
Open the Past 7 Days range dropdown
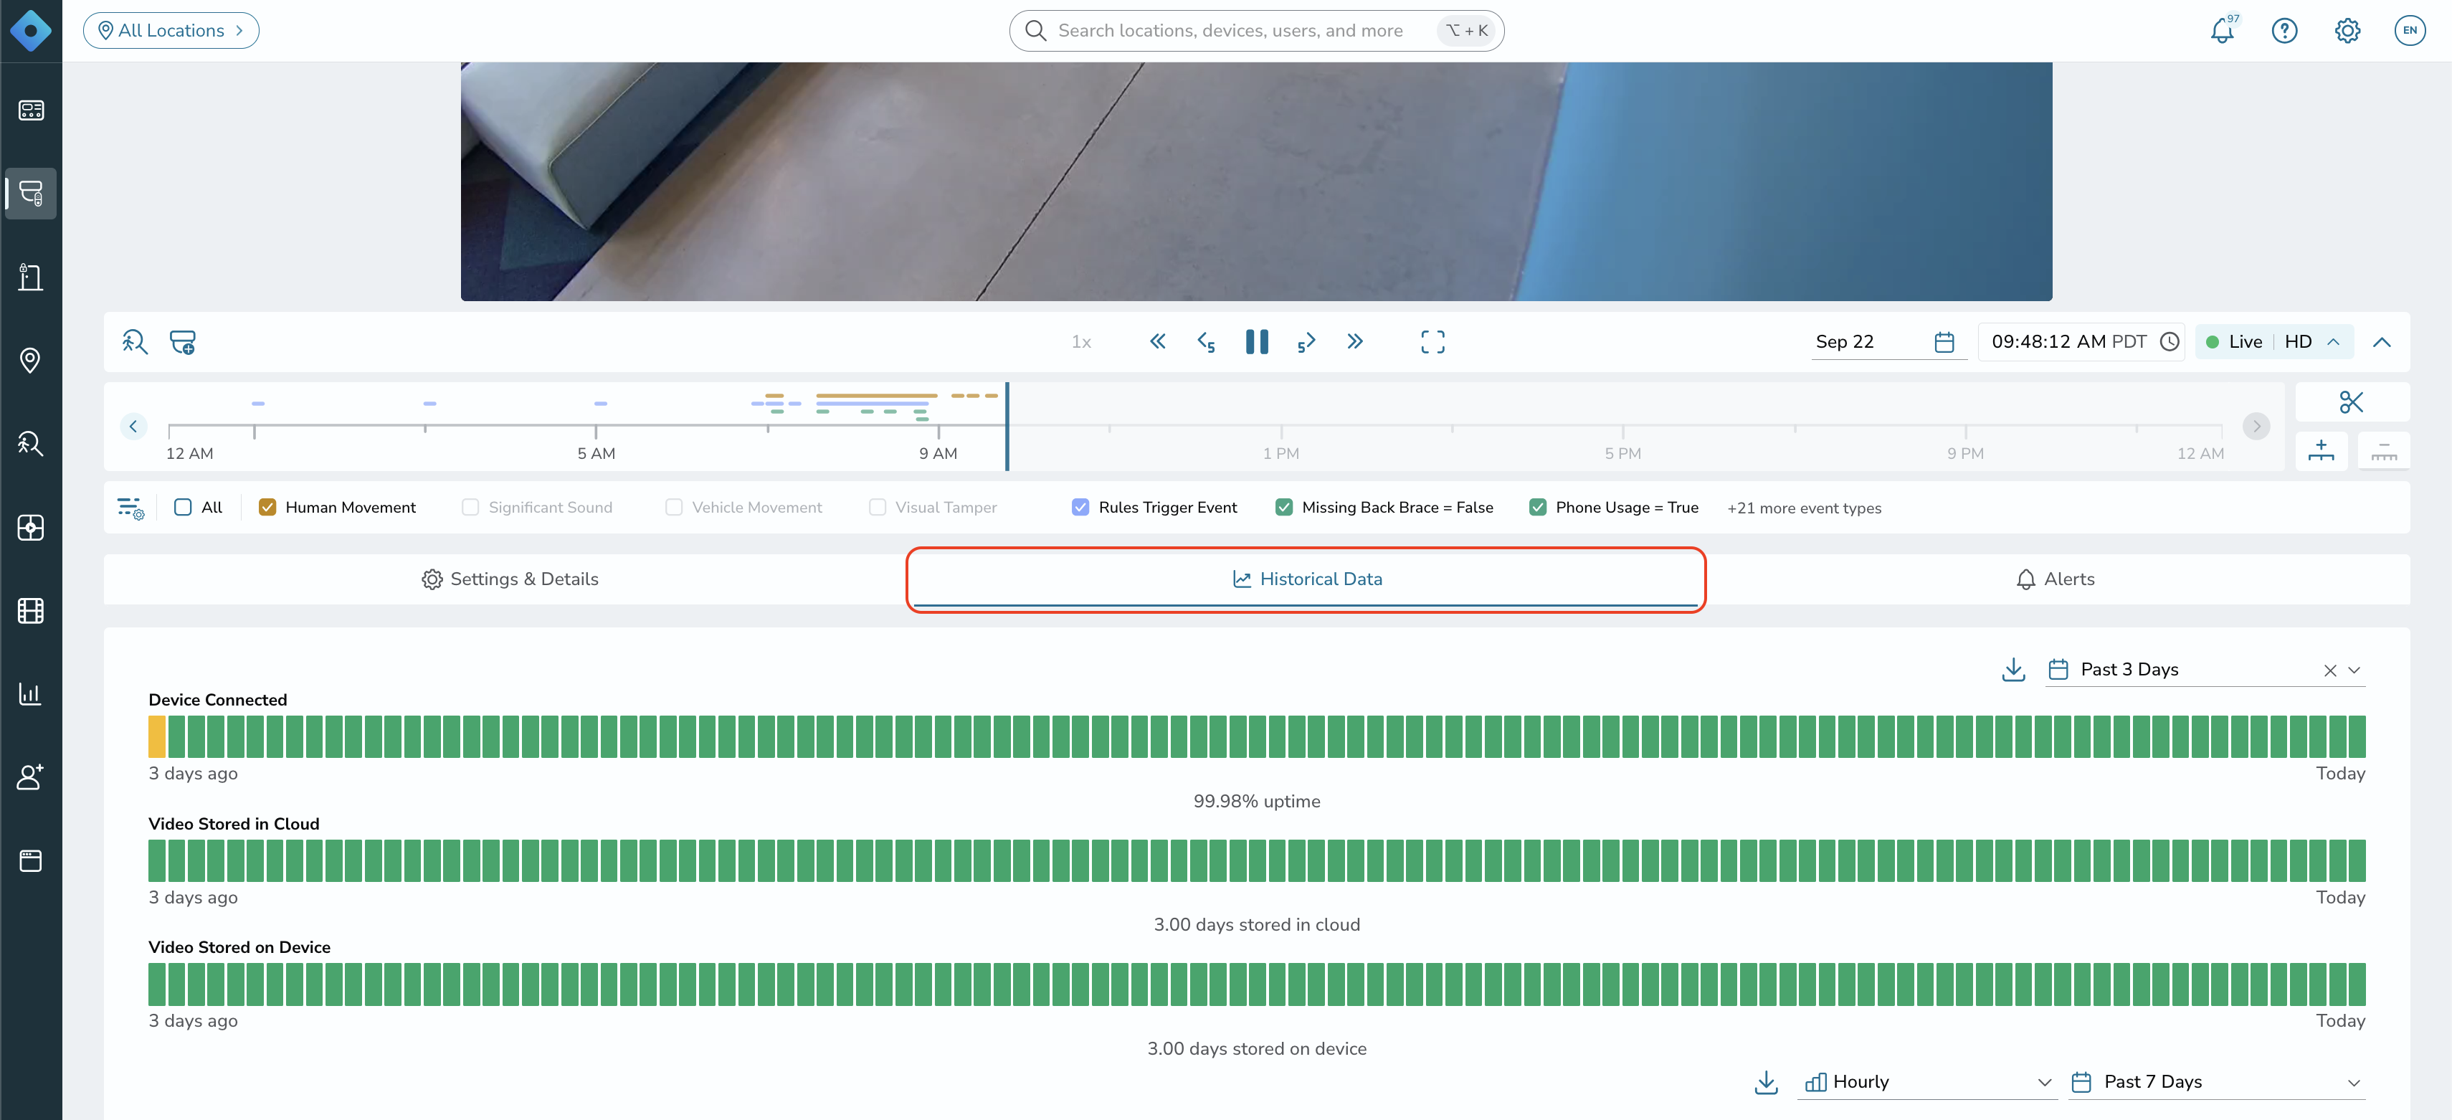point(2217,1082)
